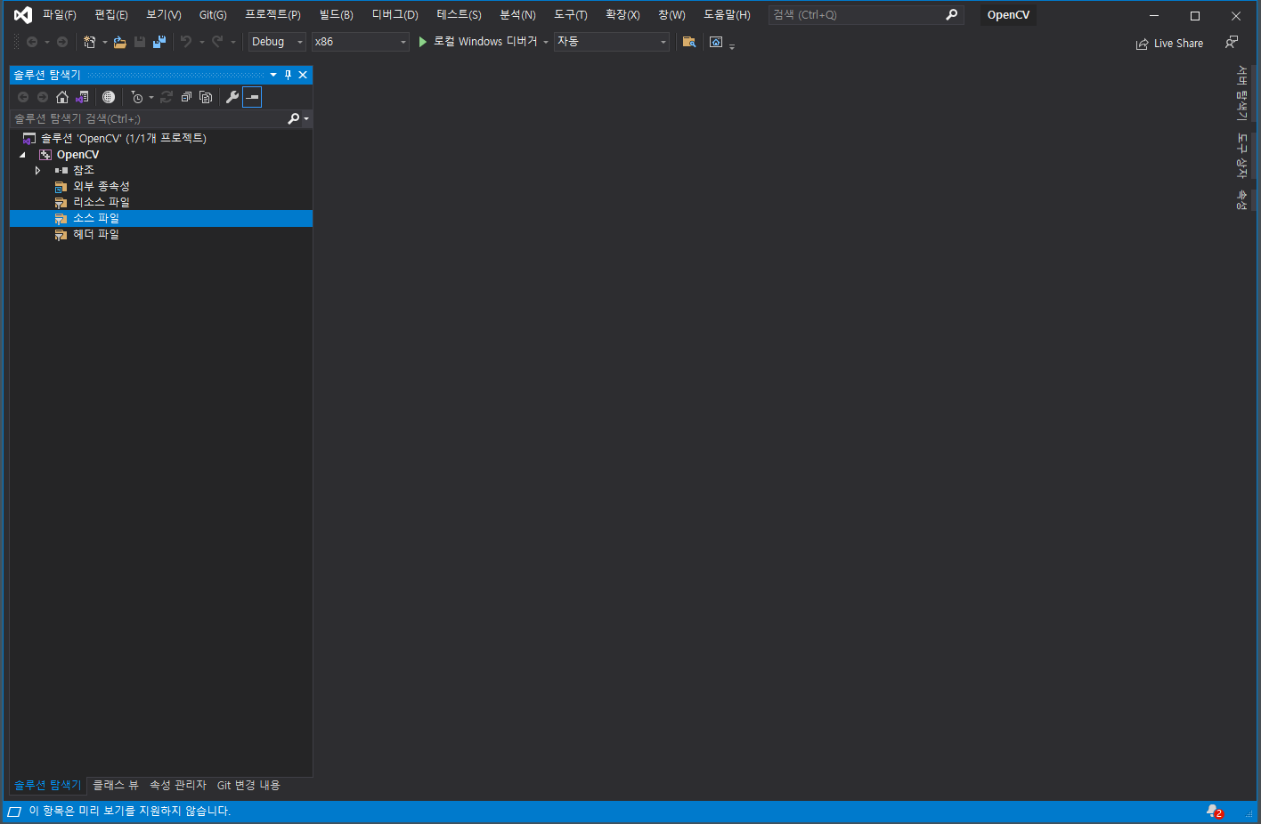Open the debugger target dropdown arrow
The height and width of the screenshot is (824, 1261).
point(545,42)
